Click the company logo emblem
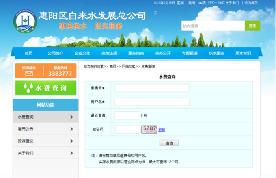276x178 pixels. click(24, 22)
